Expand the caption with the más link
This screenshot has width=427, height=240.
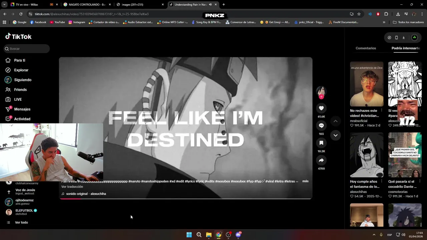(x=305, y=181)
